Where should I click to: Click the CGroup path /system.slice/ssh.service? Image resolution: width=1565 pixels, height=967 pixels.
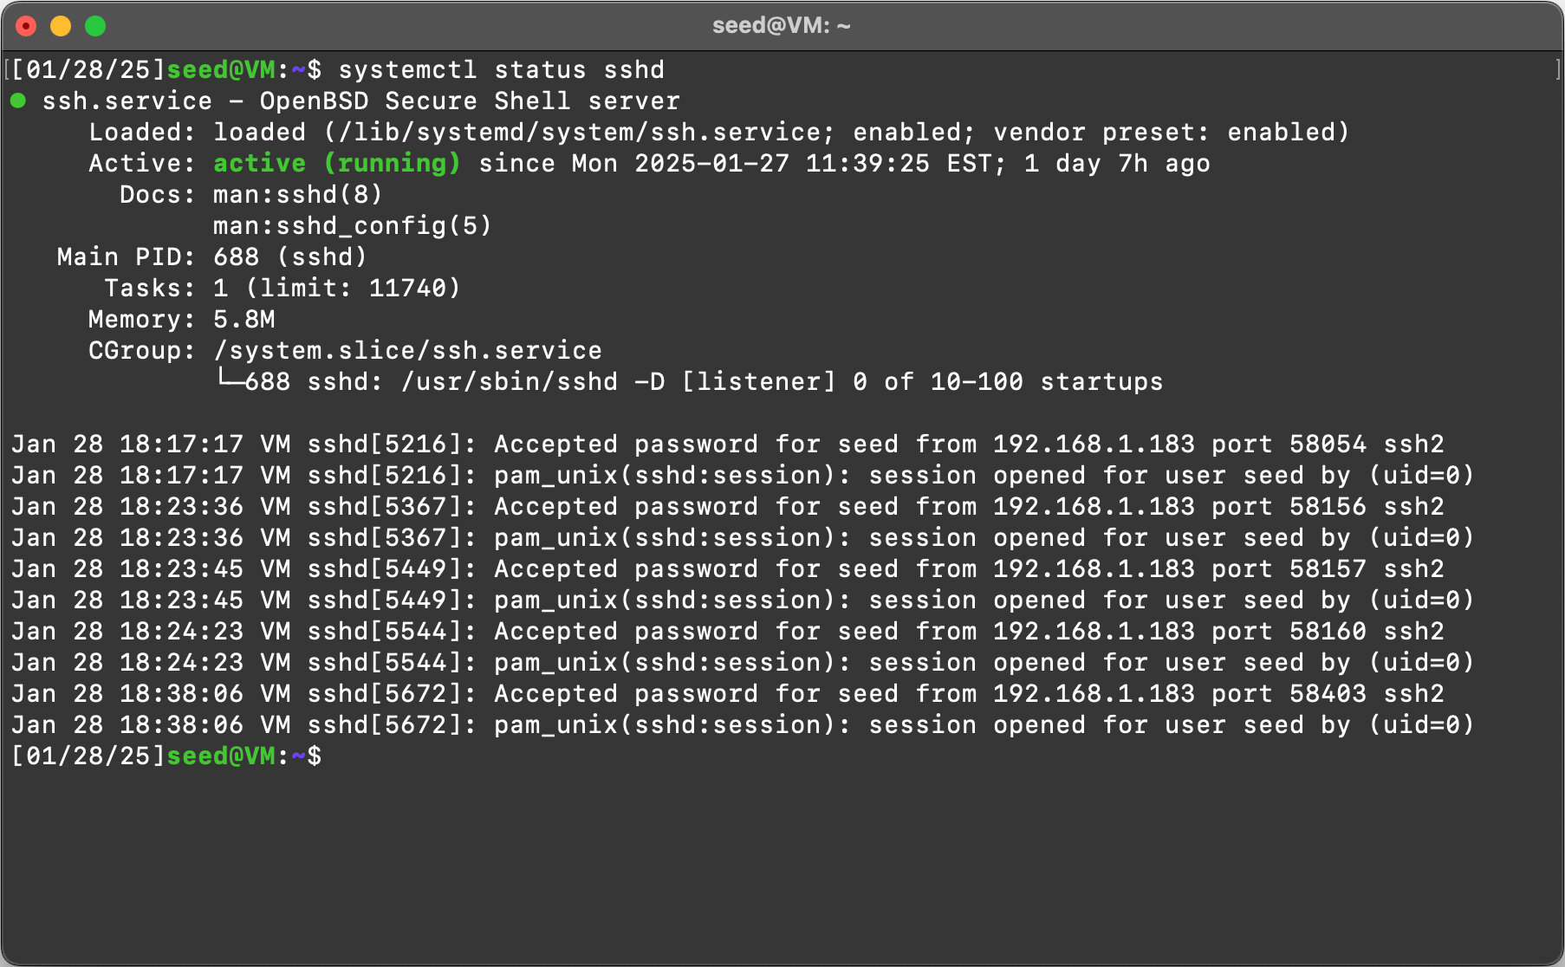407,350
